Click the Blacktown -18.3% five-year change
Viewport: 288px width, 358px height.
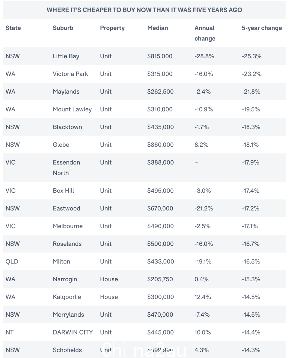[x=251, y=127]
